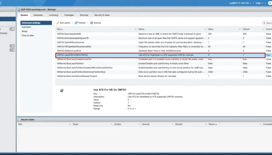The image size is (272, 155).
Task: Click the Recent tasks panel icon
Action: (x=19, y=120)
